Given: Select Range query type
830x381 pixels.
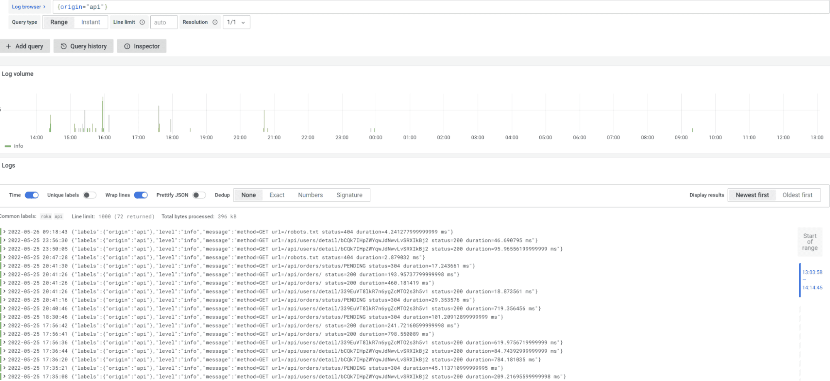Looking at the screenshot, I should click(x=59, y=22).
